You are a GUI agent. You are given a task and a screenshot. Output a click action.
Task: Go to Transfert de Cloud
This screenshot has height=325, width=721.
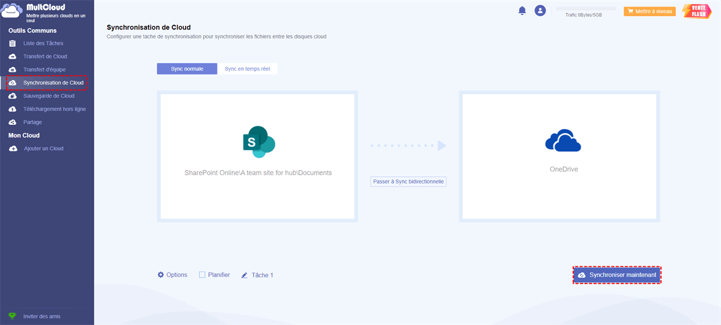[45, 56]
